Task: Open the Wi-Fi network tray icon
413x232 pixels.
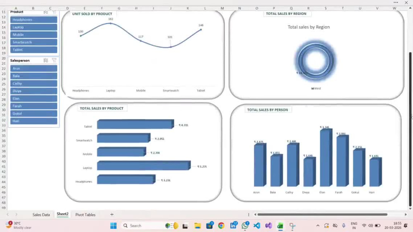Action: [x=364, y=226]
